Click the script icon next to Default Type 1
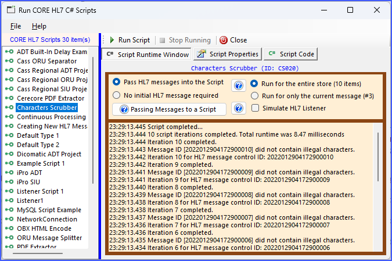Image resolution: width=392 pixels, height=261 pixels. coord(9,135)
